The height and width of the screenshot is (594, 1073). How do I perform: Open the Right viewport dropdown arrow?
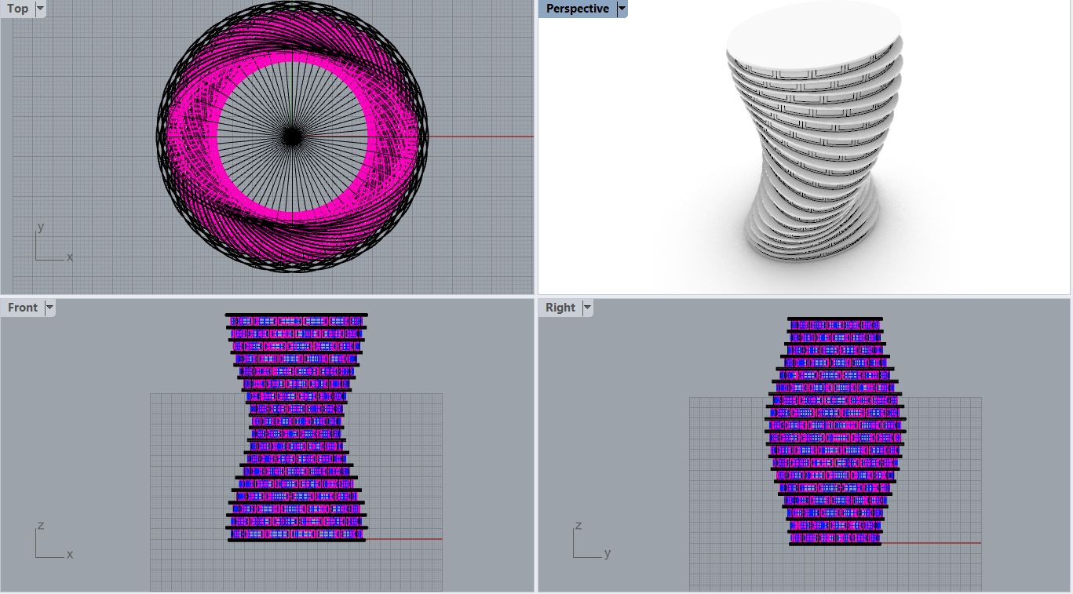click(588, 308)
